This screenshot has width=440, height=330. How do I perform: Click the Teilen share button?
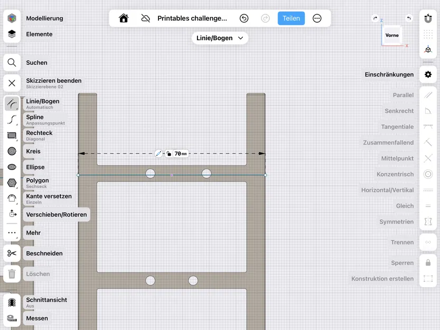point(291,18)
